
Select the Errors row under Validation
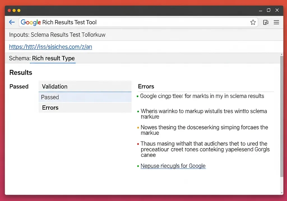[85, 108]
